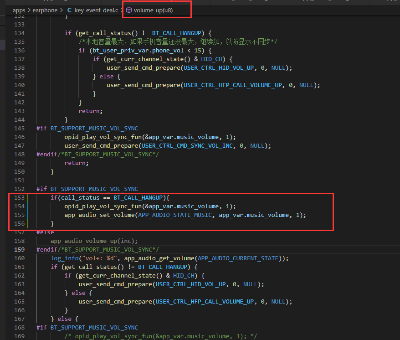Click line number 153 in the gutter
400x340 pixels.
[20, 197]
